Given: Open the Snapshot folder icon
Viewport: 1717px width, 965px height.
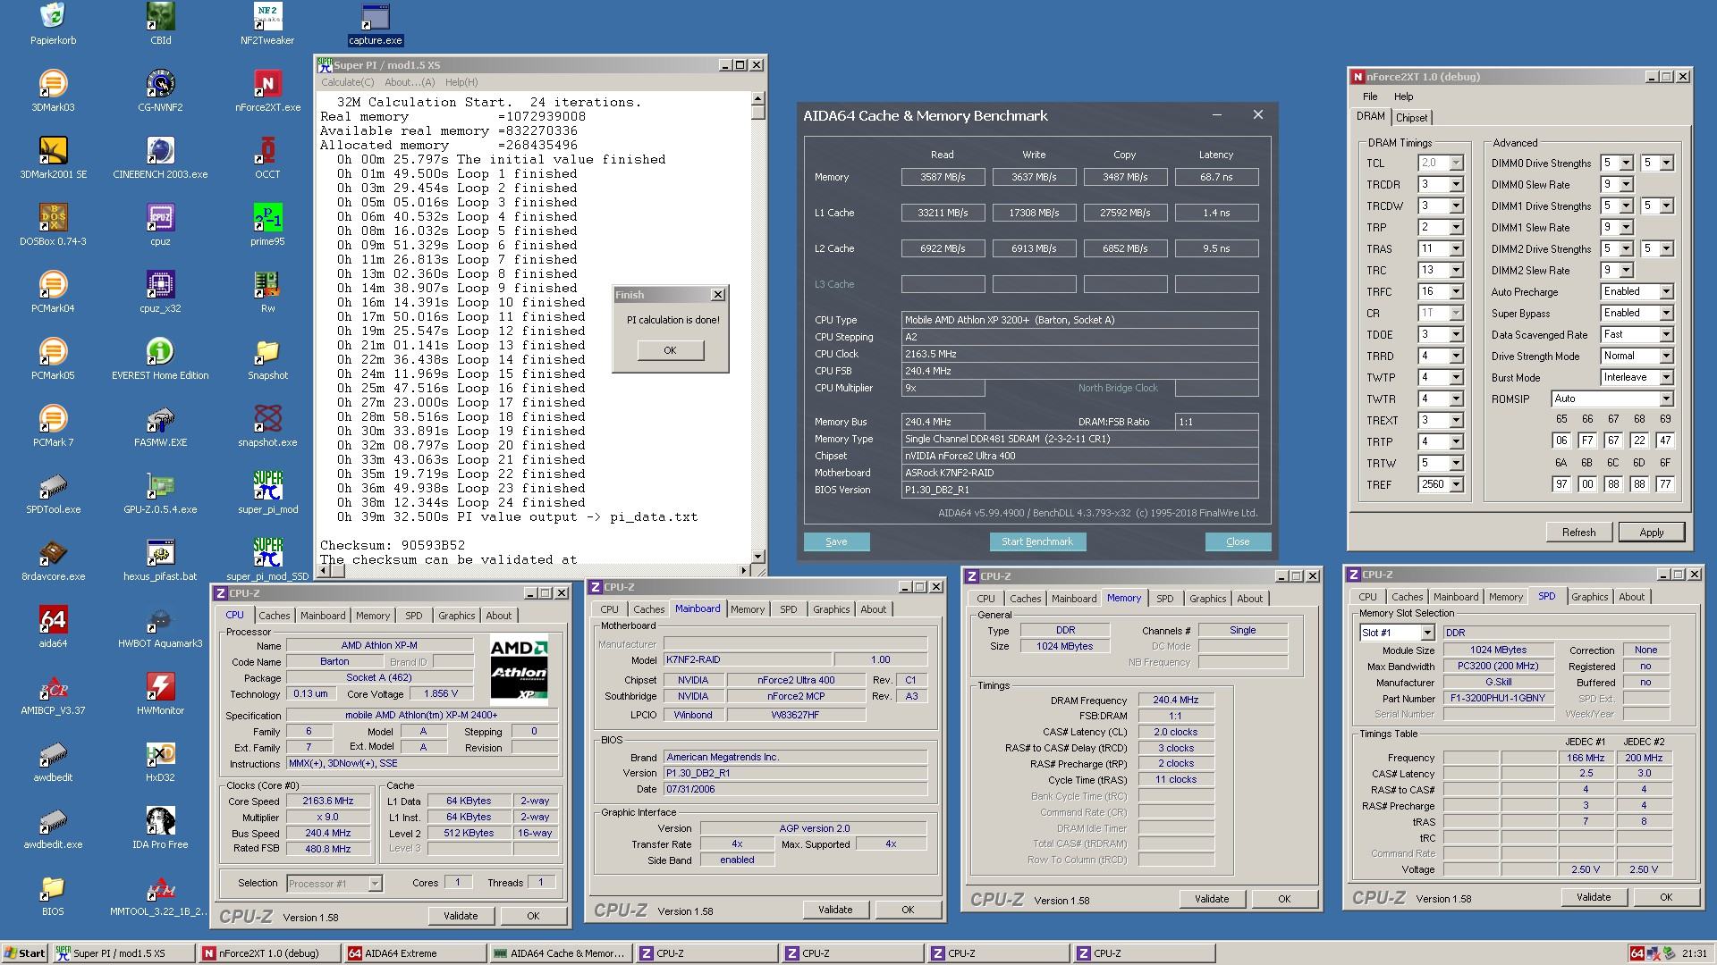Looking at the screenshot, I should click(267, 359).
